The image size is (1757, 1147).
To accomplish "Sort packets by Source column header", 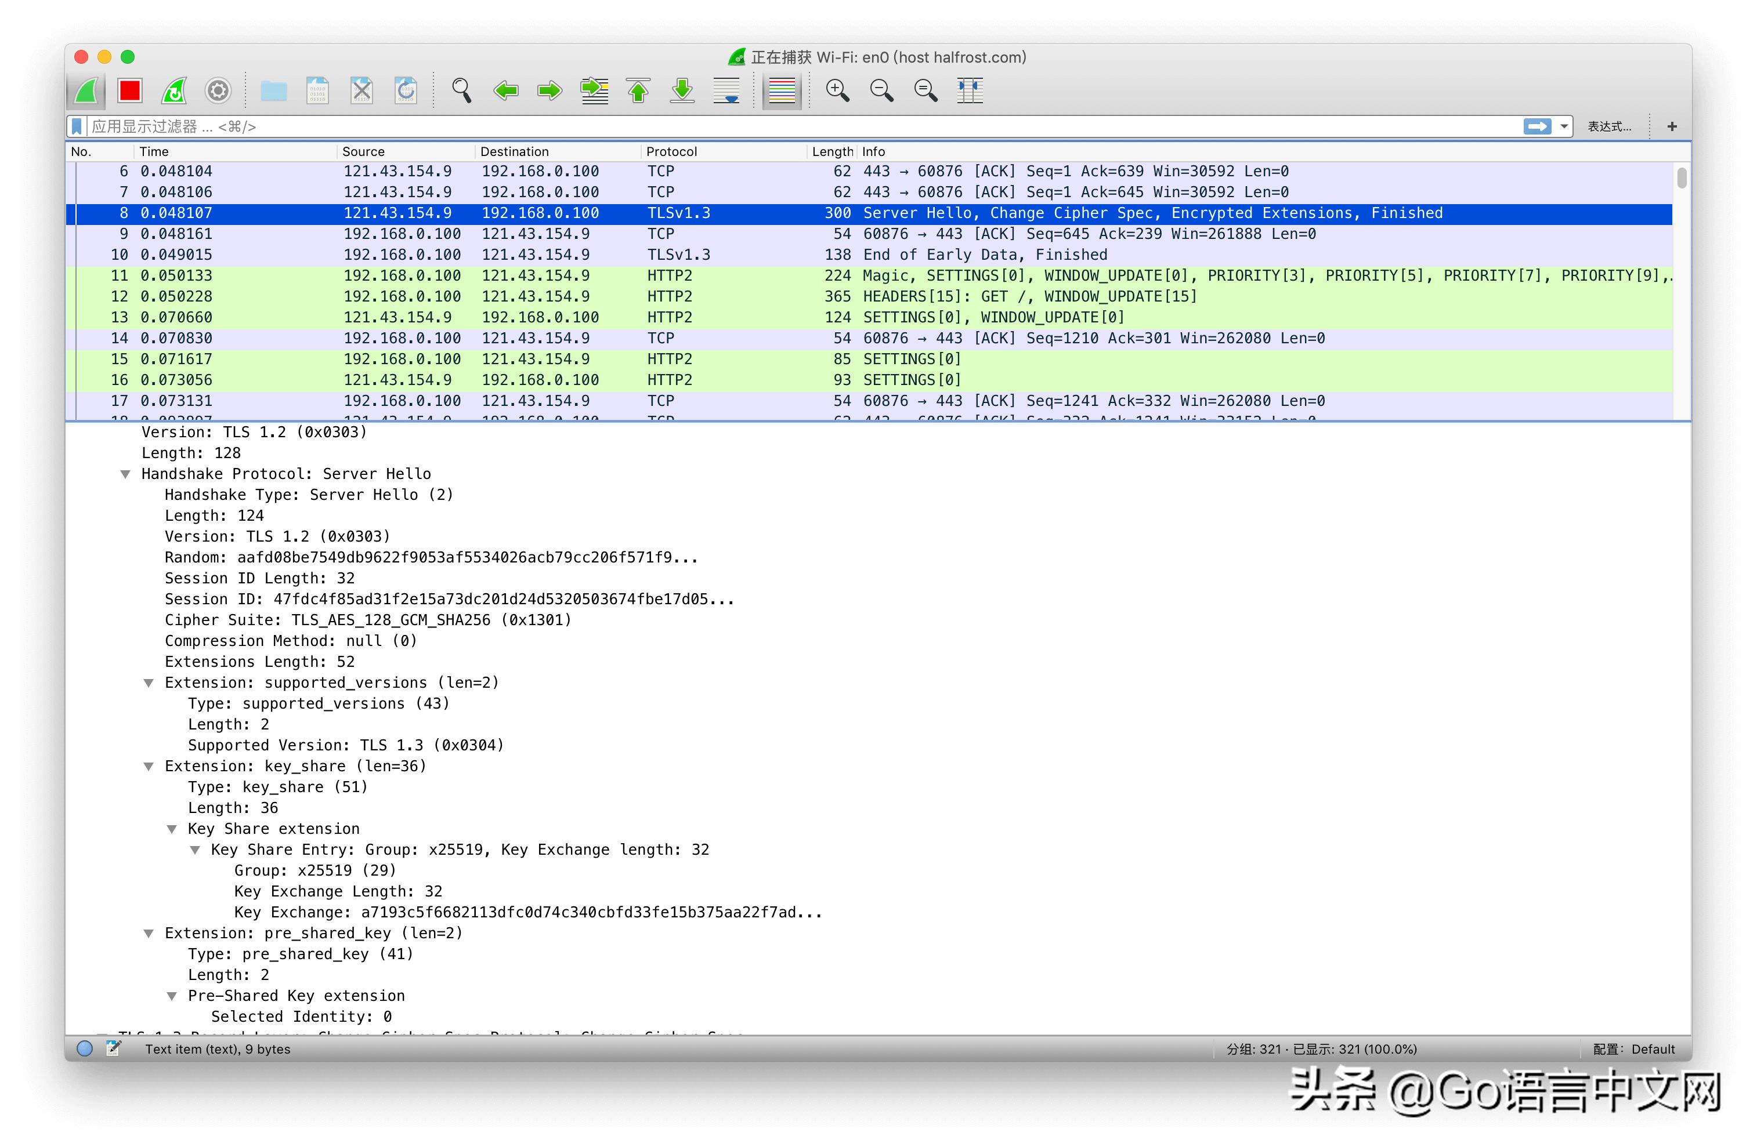I will coord(363,151).
